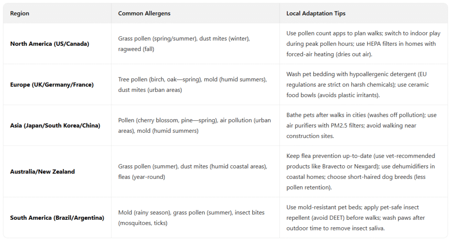Select the Australia/New Zealand region cell
This screenshot has width=451, height=240.
tap(42, 171)
